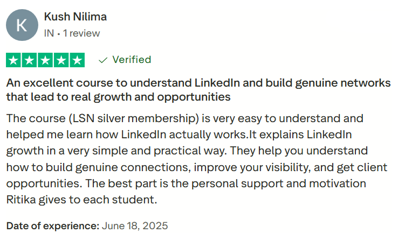Viewport: 405px width, 233px height.
Task: Open Kush Nilima's reviewer profile name
Action: pos(75,17)
